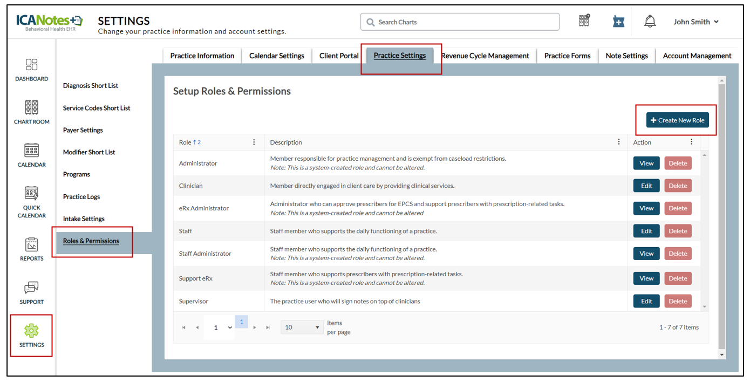Select Payer Settings in side menu
Screen dimensions: 750x382
pyautogui.click(x=83, y=130)
